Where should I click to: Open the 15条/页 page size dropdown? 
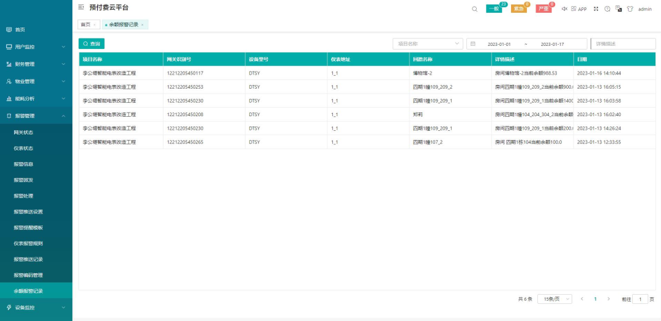[555, 299]
